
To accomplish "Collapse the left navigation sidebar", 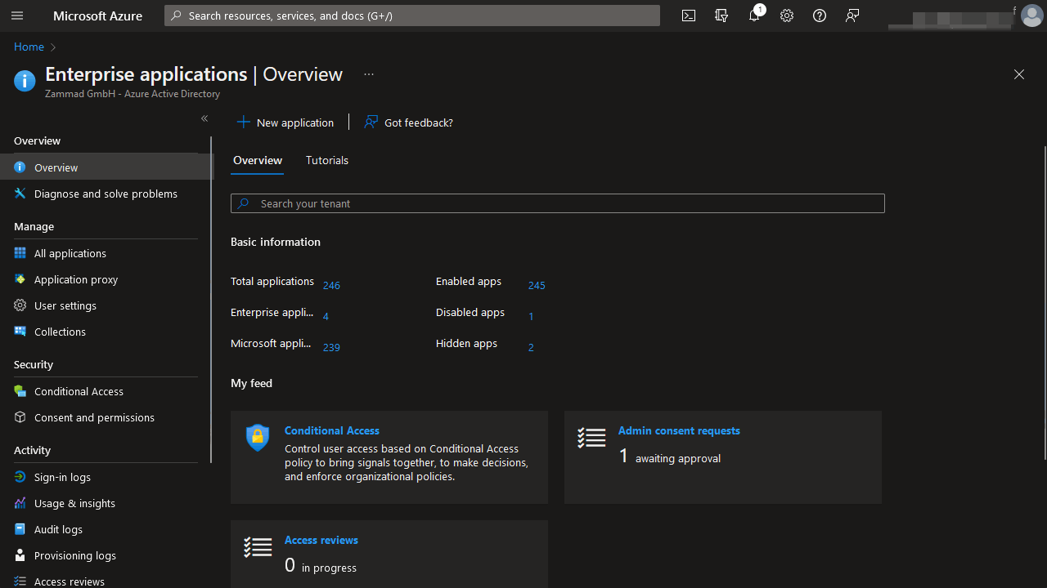I will pyautogui.click(x=204, y=118).
